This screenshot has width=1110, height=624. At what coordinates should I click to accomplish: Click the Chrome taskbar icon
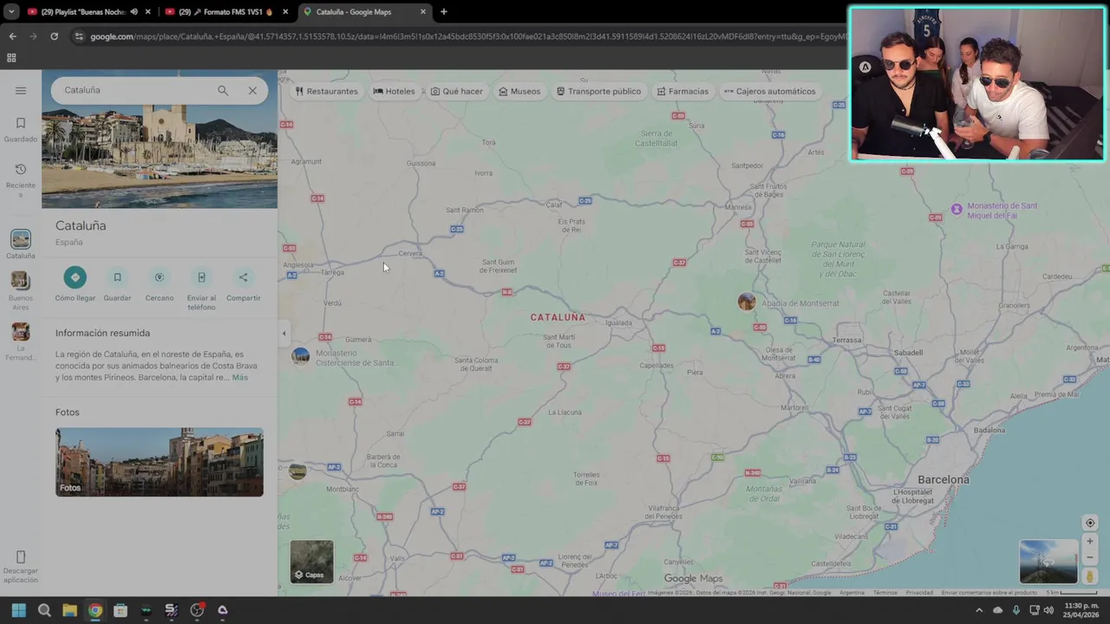95,610
